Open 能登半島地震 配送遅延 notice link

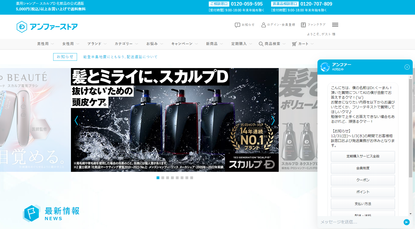120,57
